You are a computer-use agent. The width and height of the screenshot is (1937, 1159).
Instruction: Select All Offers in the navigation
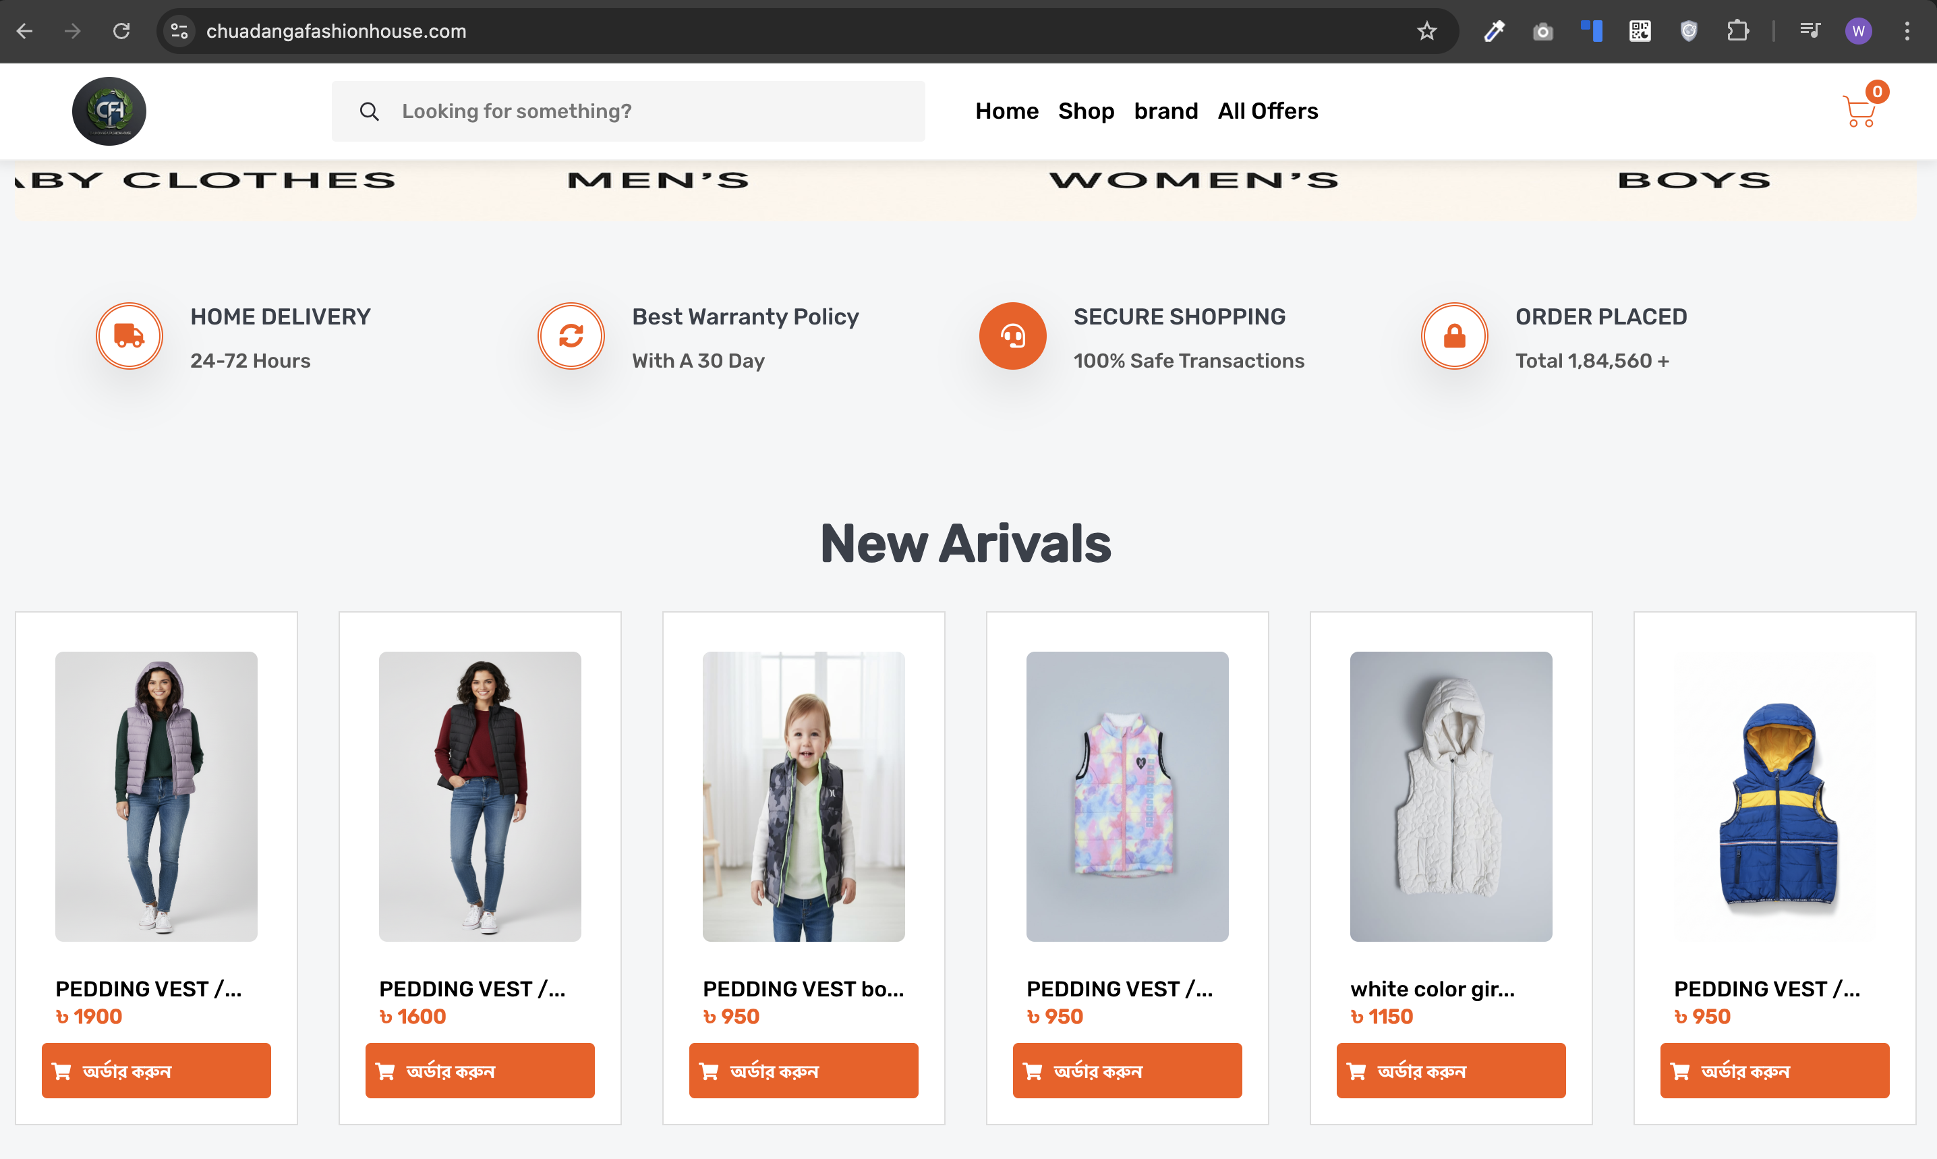click(x=1267, y=111)
